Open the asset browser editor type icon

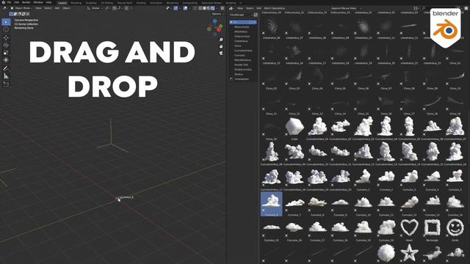point(231,8)
